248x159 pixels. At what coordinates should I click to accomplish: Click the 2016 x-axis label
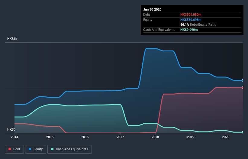coord(85,137)
